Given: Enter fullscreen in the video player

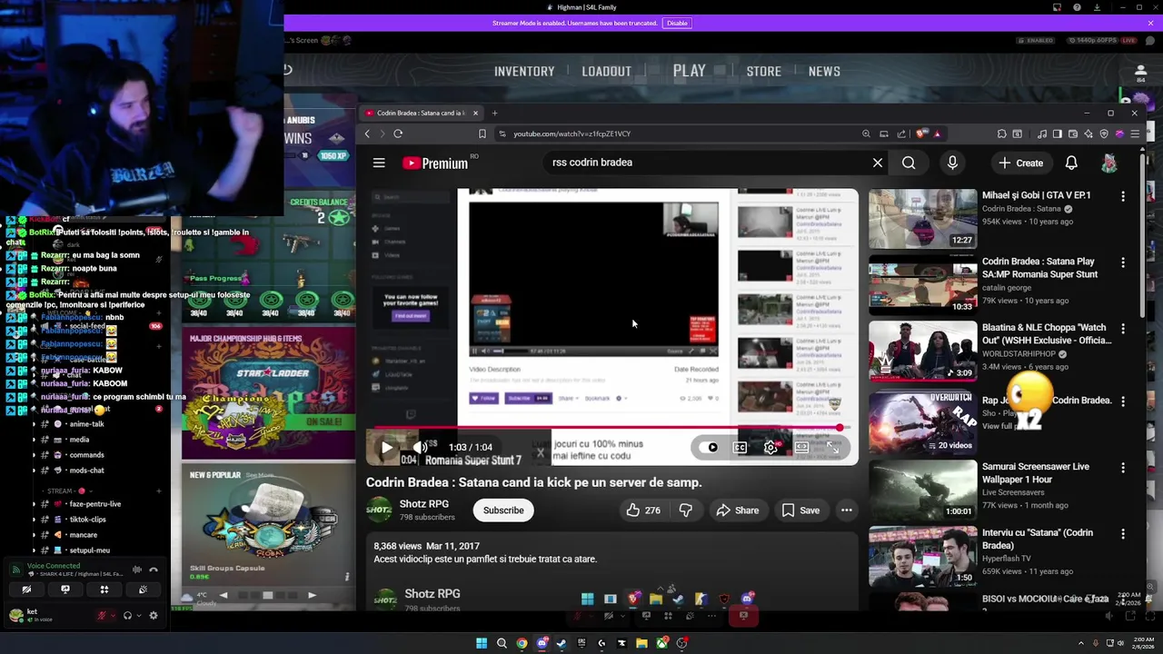Looking at the screenshot, I should [833, 447].
